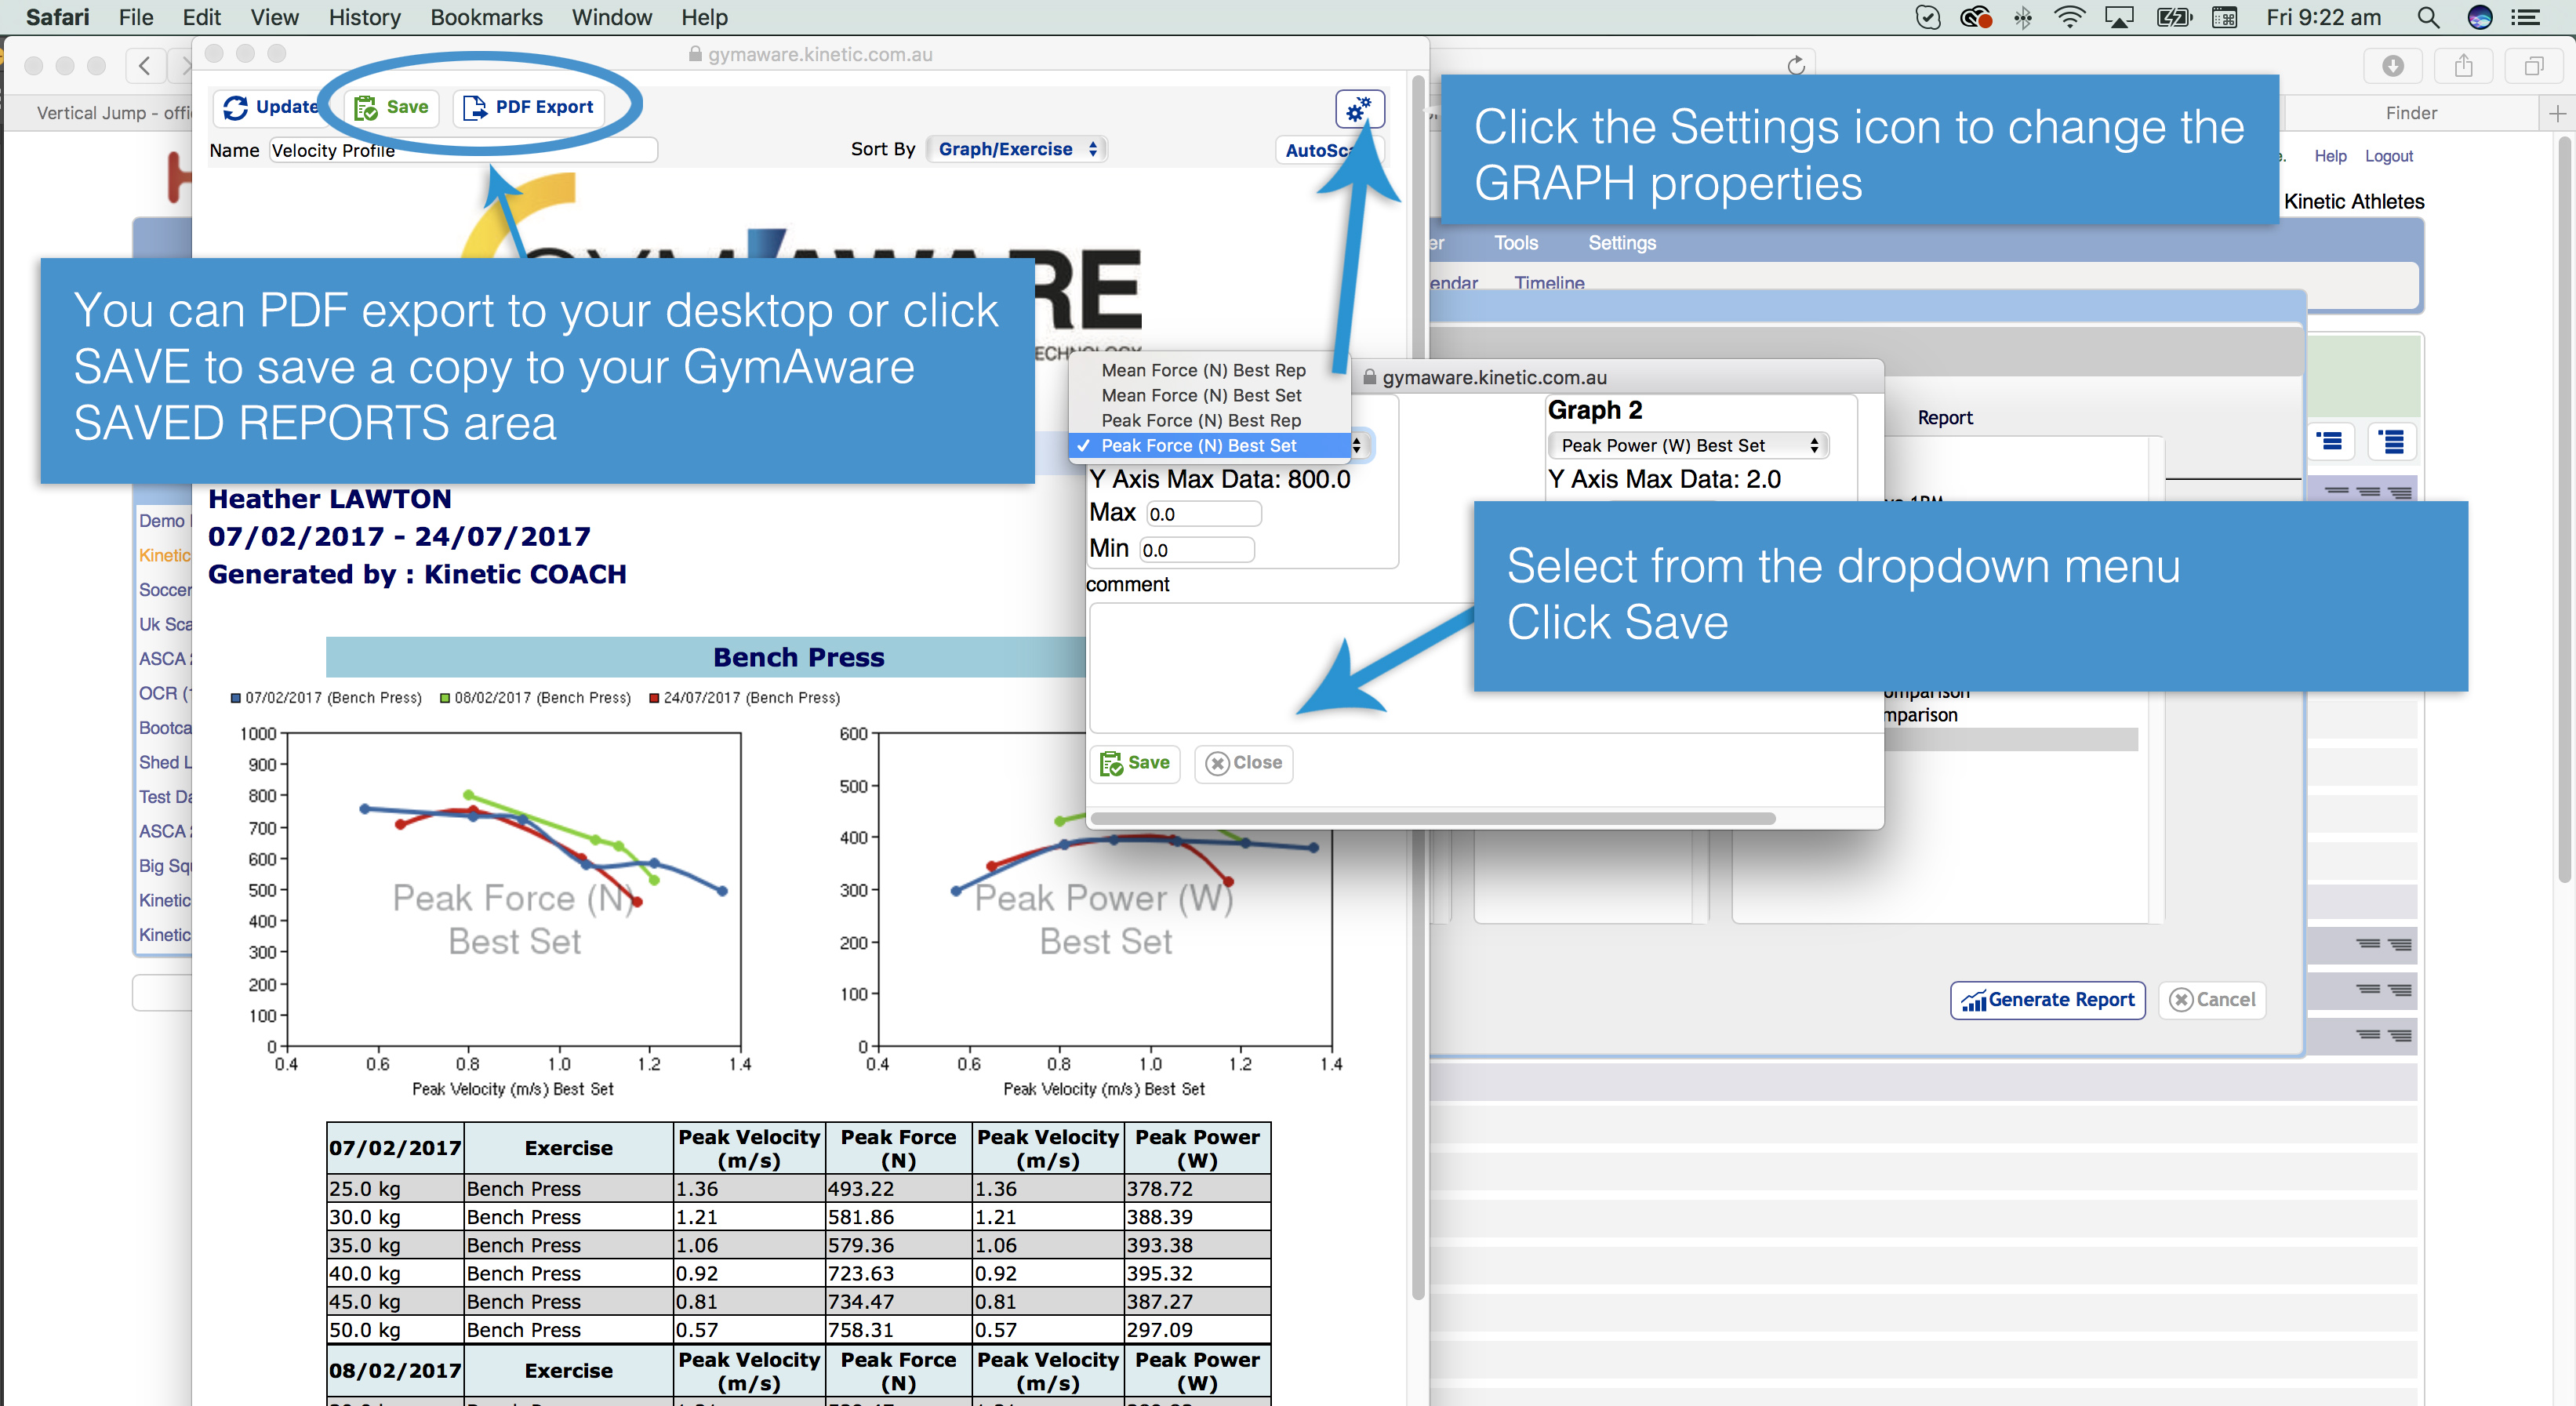The width and height of the screenshot is (2576, 1406).
Task: Click the Logout link
Action: tap(2389, 156)
